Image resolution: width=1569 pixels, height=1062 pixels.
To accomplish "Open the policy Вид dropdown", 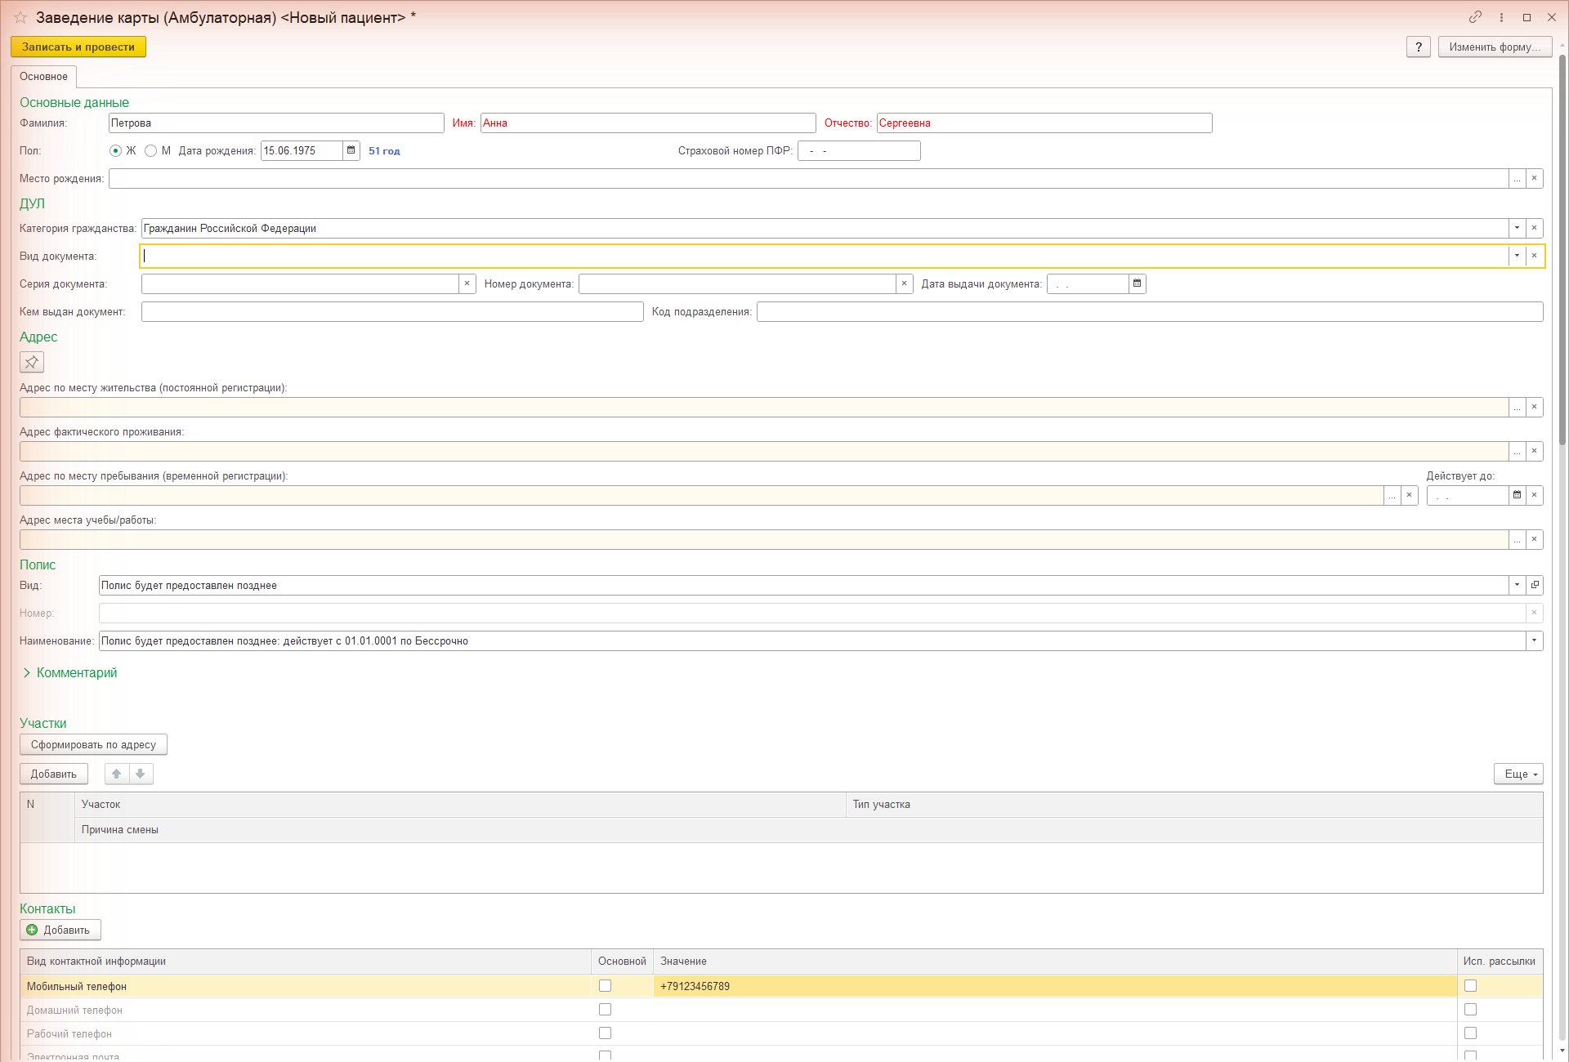I will 1517,585.
